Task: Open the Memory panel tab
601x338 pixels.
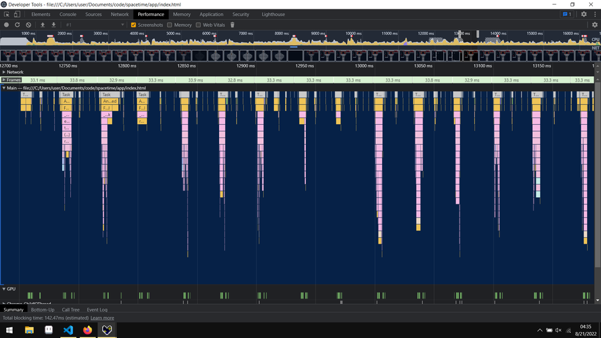Action: click(182, 14)
